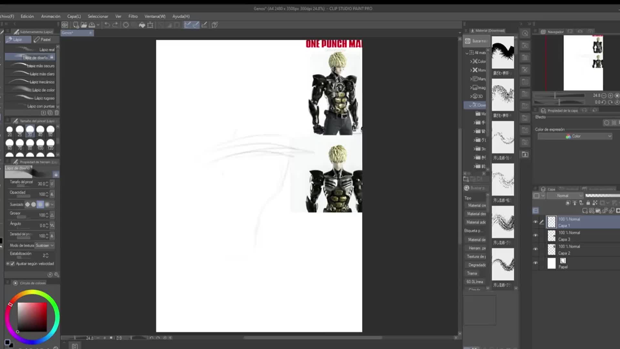The width and height of the screenshot is (620, 349).
Task: Choose the Lápiz de color brush
Action: (x=30, y=90)
